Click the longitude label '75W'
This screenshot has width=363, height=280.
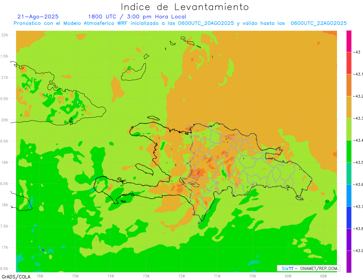(x=75, y=276)
